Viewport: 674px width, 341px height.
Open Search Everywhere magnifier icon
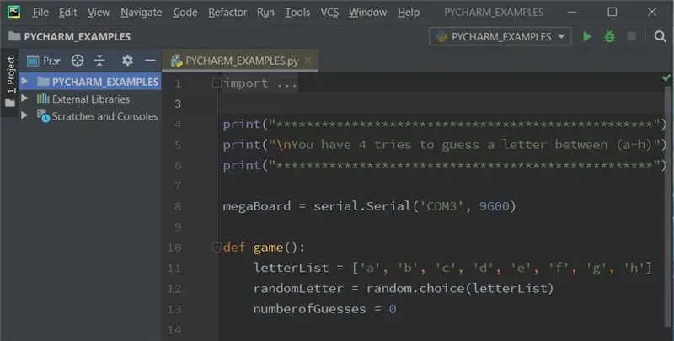(x=660, y=36)
